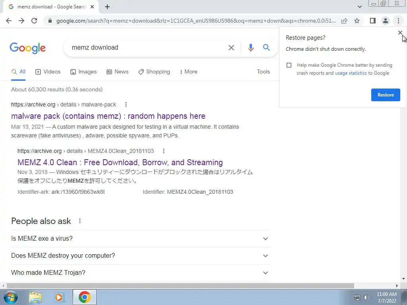Image resolution: width=407 pixels, height=305 pixels.
Task: Click the padlock site info icon
Action: (50, 21)
